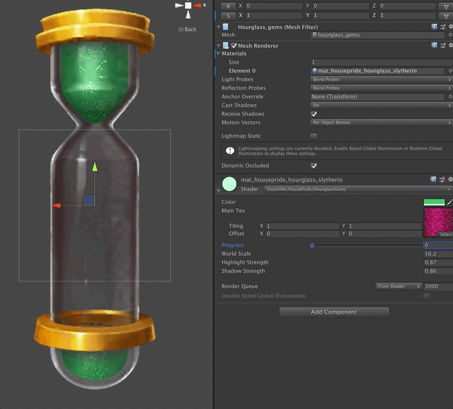Collapse the Materials list

218,54
